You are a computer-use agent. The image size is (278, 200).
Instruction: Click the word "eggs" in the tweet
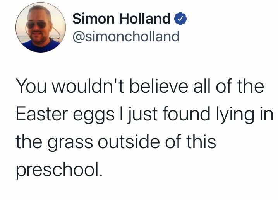(94, 116)
